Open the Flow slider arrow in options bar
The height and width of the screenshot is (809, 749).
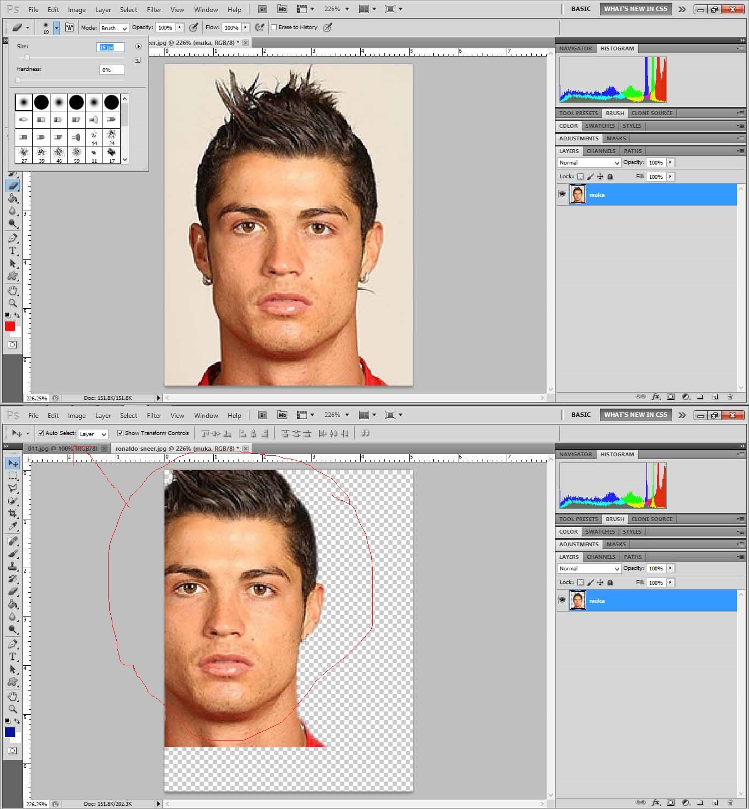click(246, 27)
